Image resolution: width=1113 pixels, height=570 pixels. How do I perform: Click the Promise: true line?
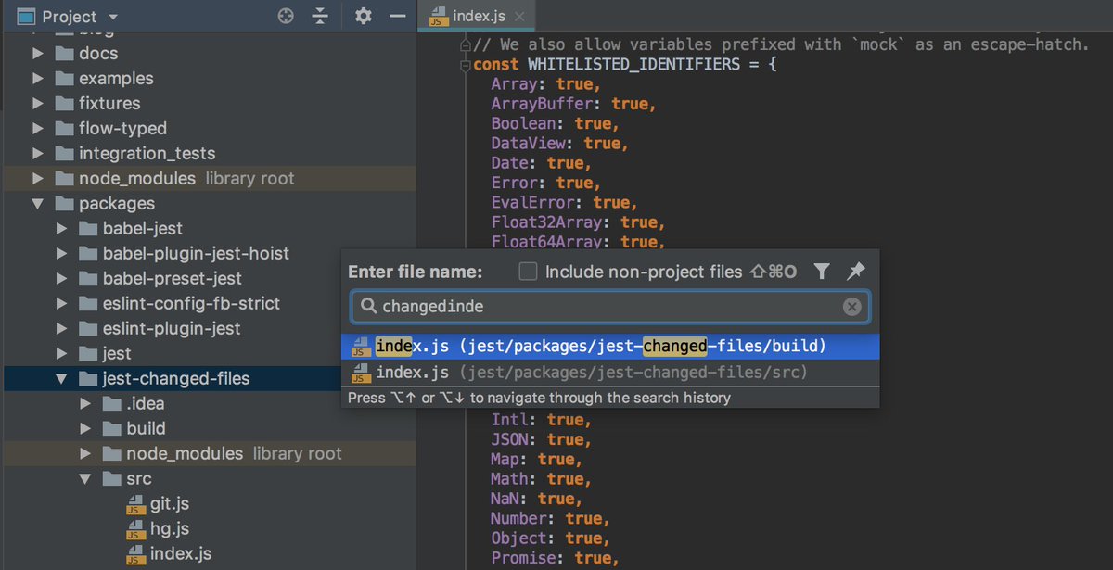click(555, 558)
